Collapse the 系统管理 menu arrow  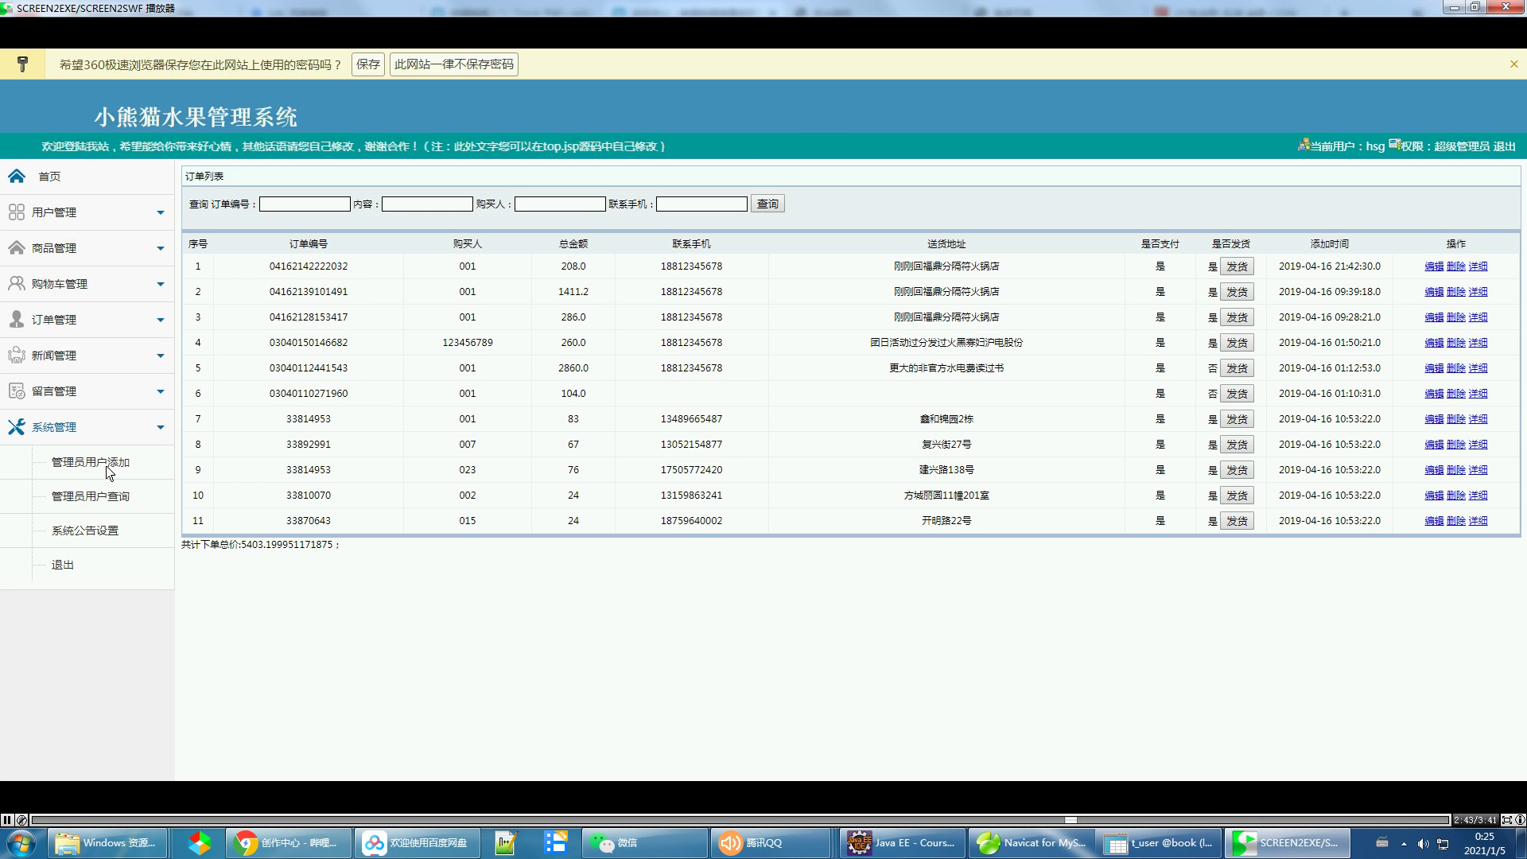pos(160,427)
